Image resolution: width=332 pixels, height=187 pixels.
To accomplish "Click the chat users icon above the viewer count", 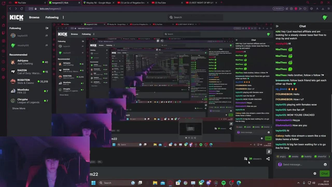I will pos(269,151).
